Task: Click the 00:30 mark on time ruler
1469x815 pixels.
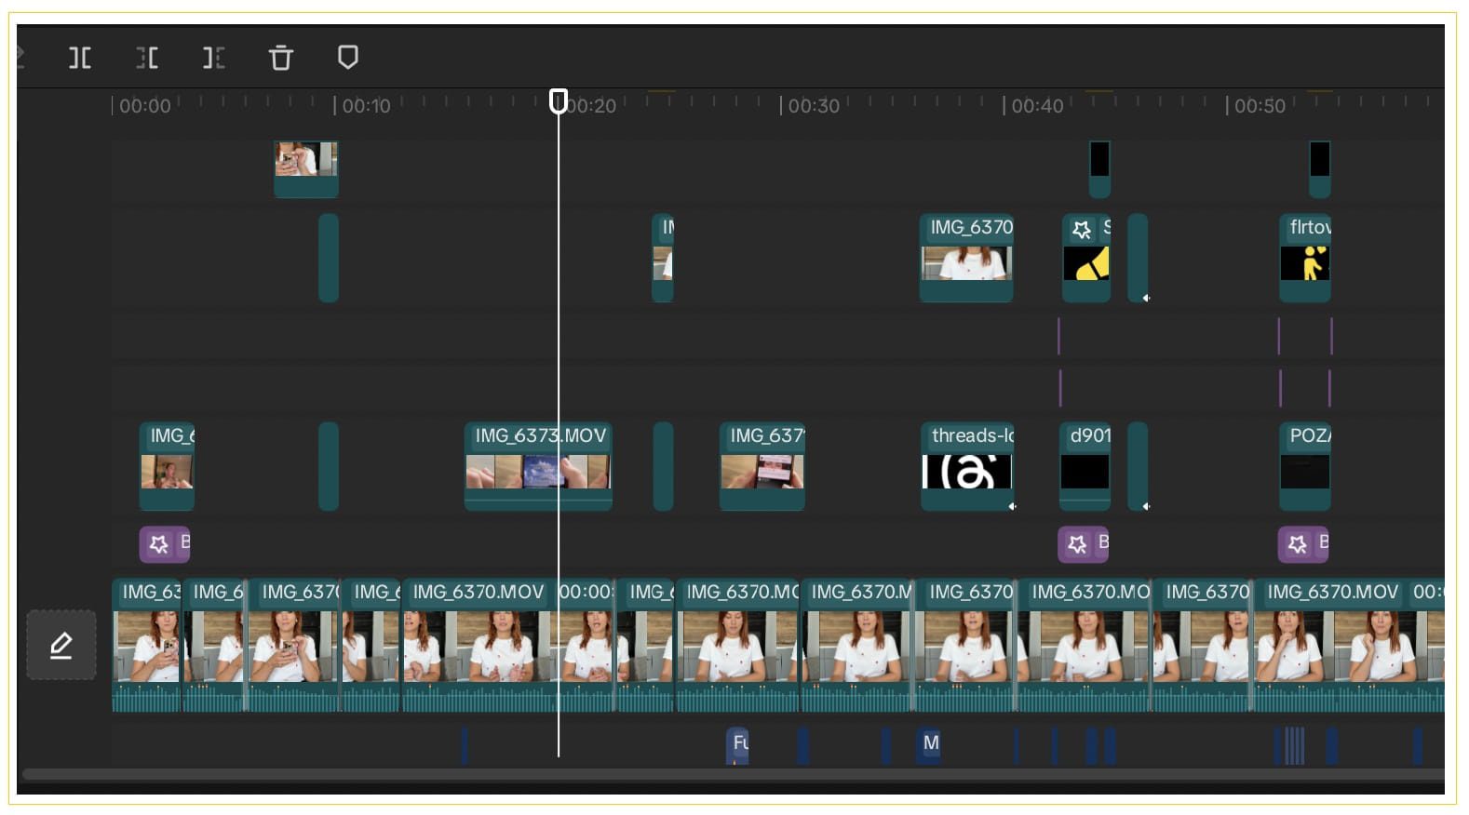Action: [813, 106]
